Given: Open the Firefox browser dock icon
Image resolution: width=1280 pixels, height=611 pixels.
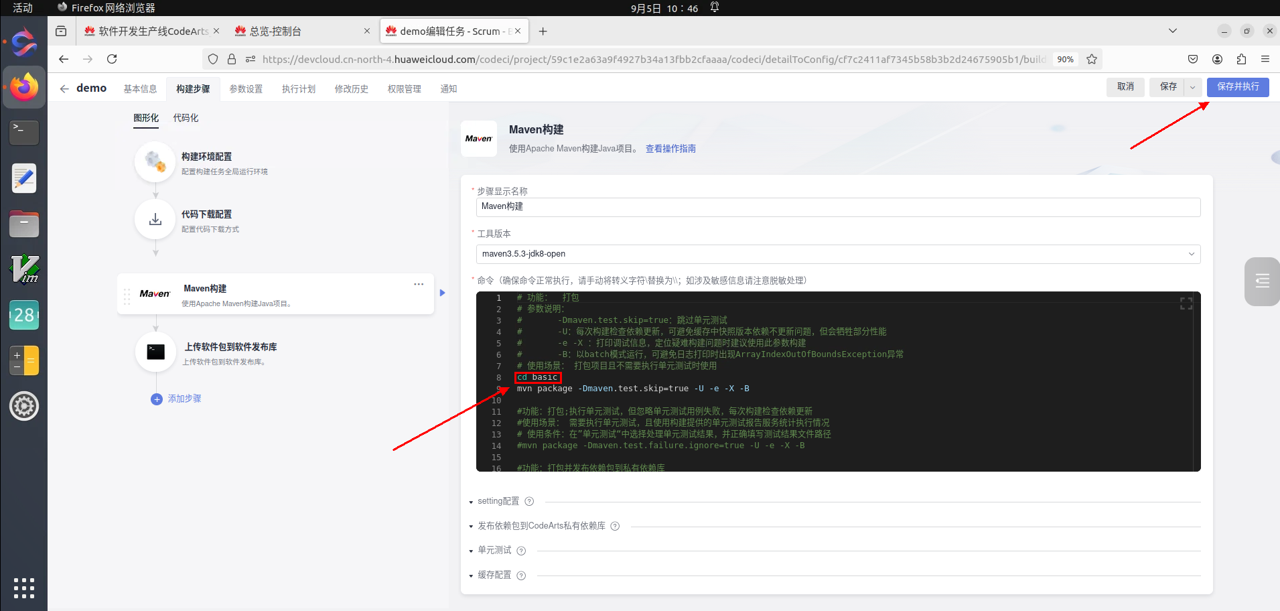Looking at the screenshot, I should coord(24,87).
